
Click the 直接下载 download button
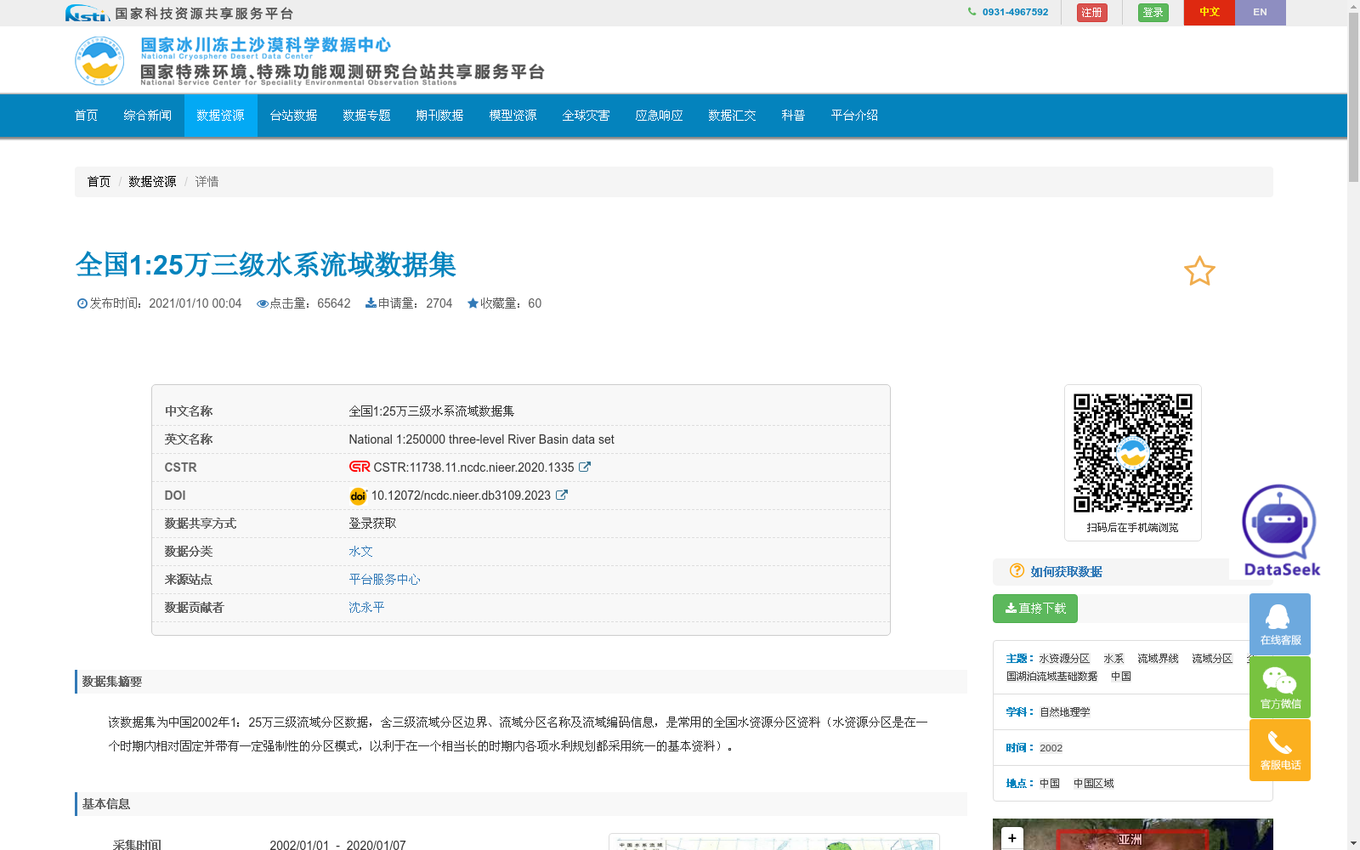click(1035, 609)
